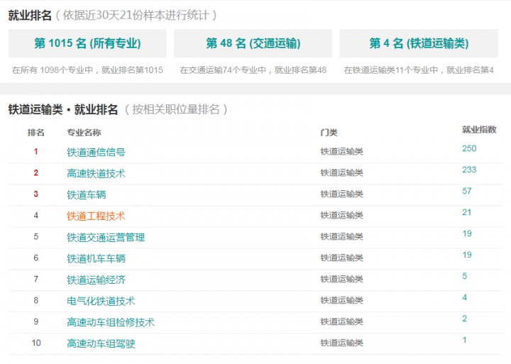This screenshot has height=364, width=511.
Task: Click the 门类 column header
Action: click(x=329, y=133)
